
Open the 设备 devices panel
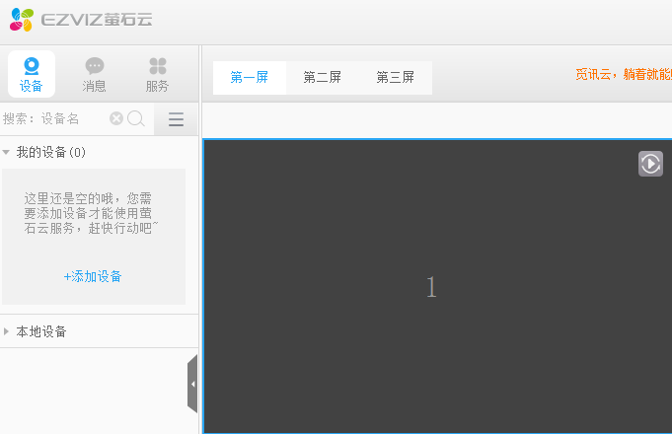click(x=32, y=74)
